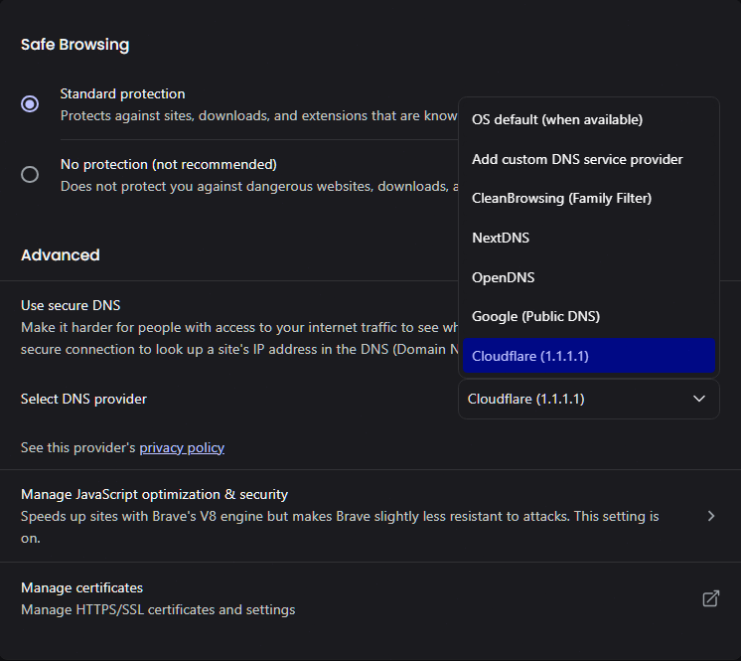
Task: Select the Standard protection radio button
Action: [x=30, y=103]
